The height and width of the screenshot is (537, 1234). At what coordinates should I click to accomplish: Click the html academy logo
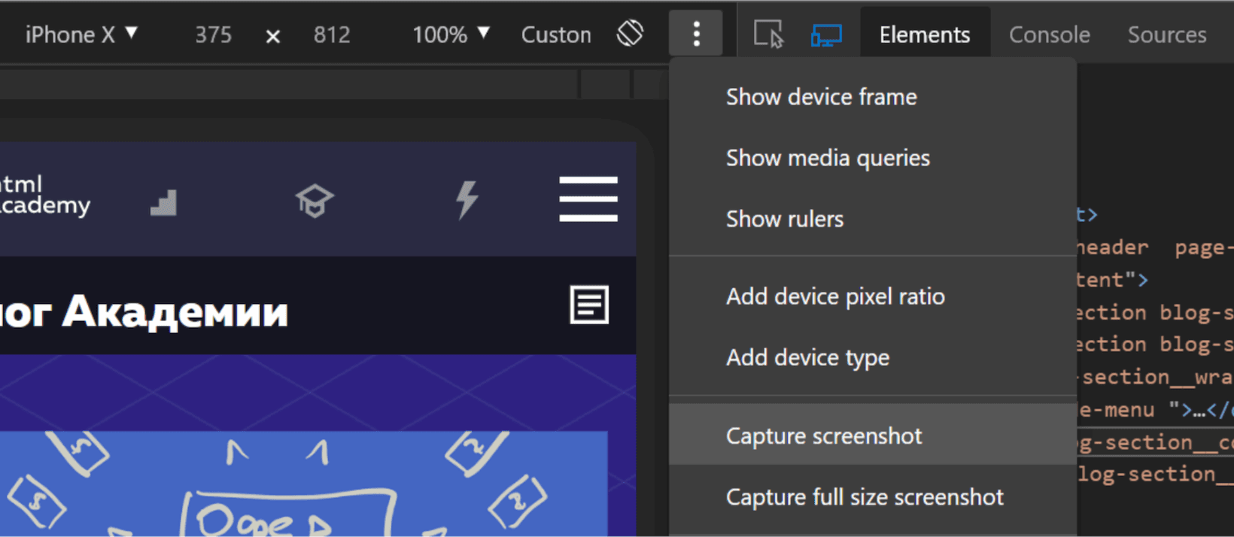[45, 195]
